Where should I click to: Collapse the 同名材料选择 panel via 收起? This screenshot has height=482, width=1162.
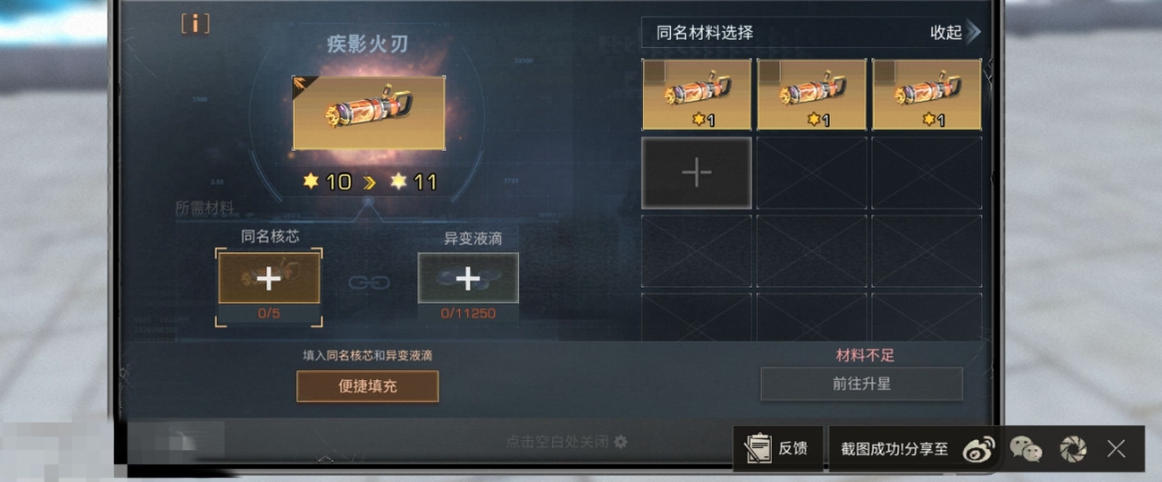tap(946, 33)
